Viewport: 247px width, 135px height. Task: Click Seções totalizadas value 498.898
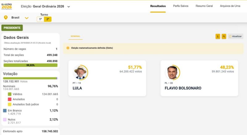52,61
